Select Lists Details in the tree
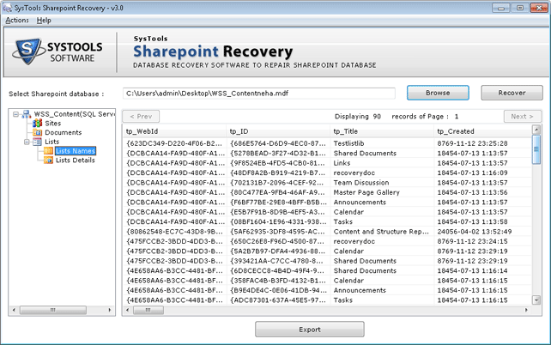Screen dimensions: 551x345 click(x=76, y=160)
